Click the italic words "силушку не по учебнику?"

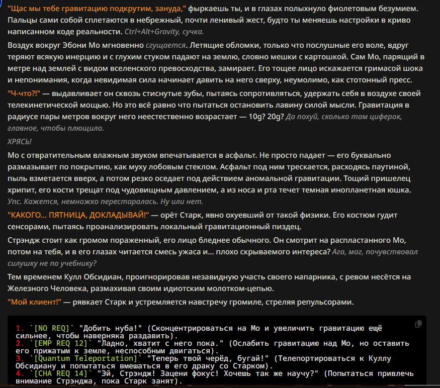52,263
